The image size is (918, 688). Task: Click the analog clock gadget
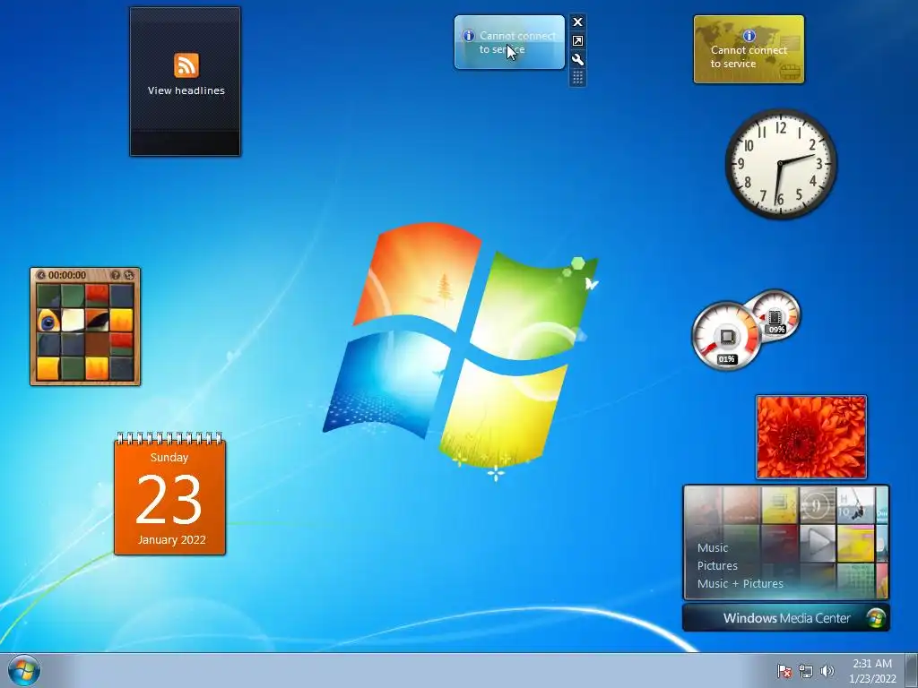pos(781,164)
